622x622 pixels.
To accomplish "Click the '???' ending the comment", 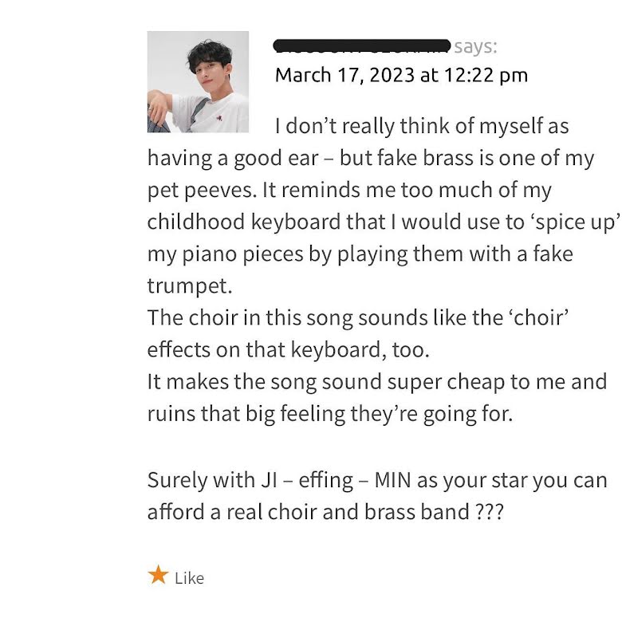I will pos(490,512).
